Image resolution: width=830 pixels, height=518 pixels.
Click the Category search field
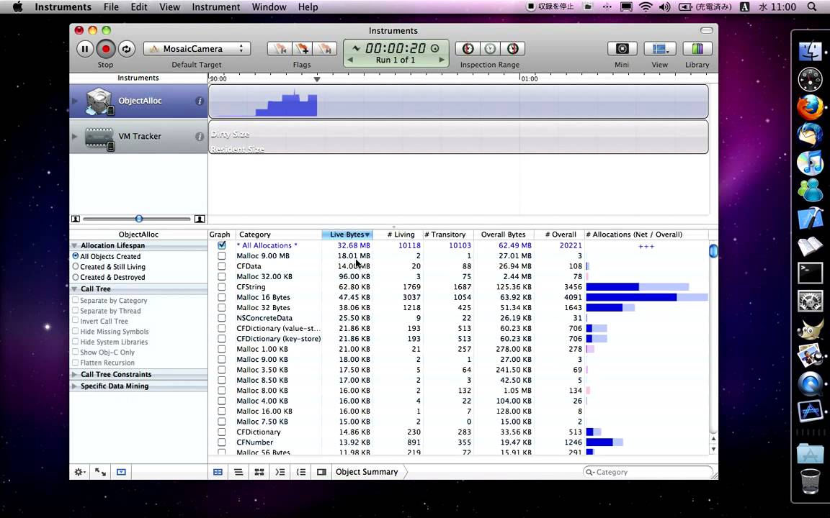[x=648, y=472]
